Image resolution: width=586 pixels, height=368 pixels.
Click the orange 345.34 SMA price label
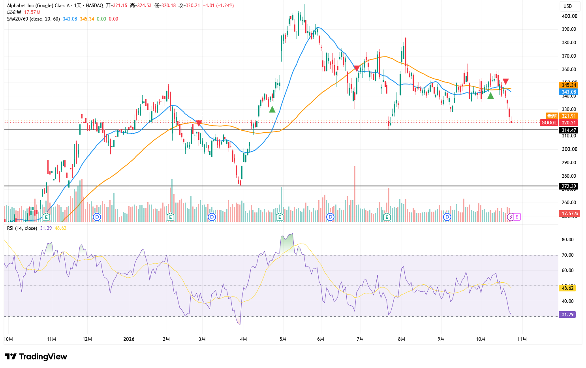[569, 85]
